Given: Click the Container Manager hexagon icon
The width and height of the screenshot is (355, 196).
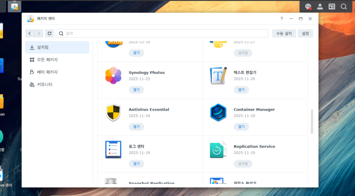Looking at the screenshot, I should 218,113.
